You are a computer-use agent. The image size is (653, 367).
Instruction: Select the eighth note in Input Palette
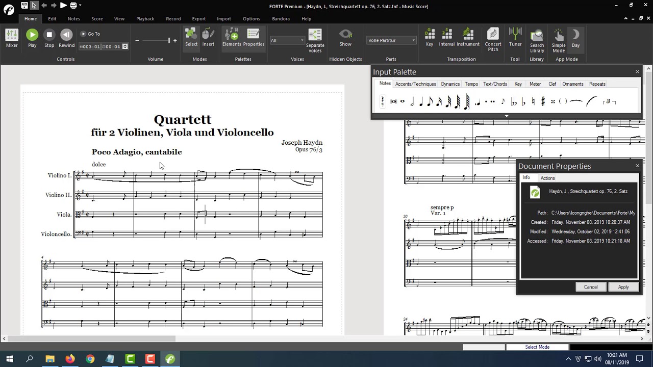click(x=430, y=101)
